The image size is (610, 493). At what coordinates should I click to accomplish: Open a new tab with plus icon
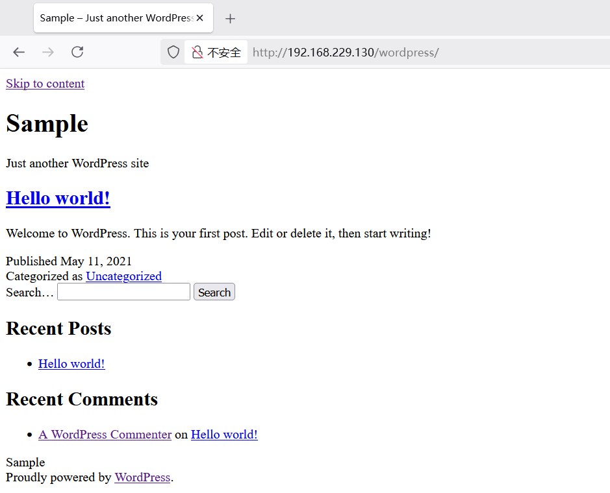tap(230, 19)
